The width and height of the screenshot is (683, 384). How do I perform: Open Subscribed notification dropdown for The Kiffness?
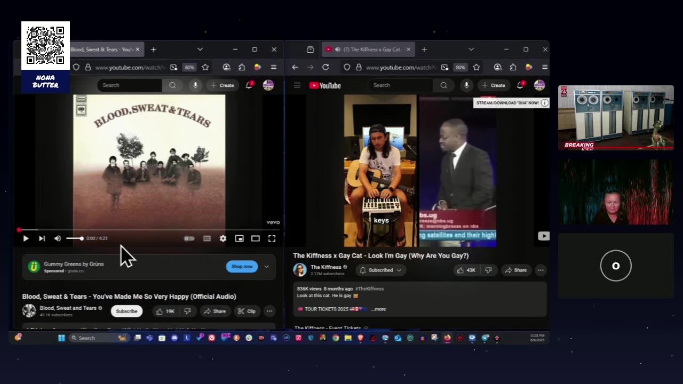tap(381, 270)
